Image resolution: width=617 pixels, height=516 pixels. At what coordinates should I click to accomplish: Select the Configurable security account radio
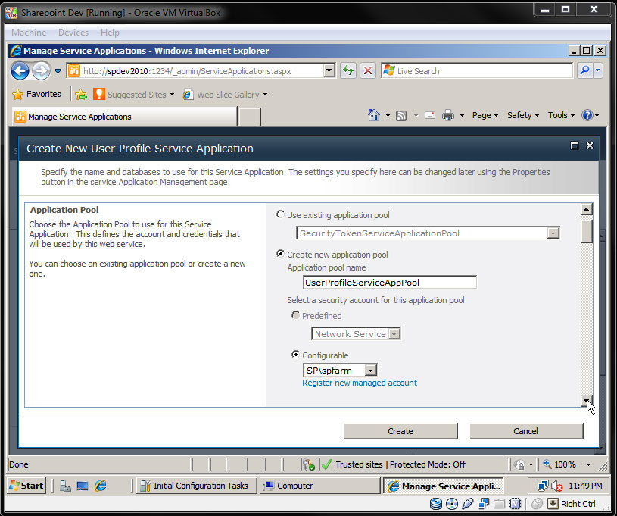point(295,355)
